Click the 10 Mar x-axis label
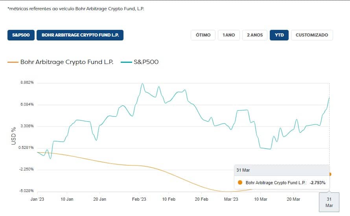The width and height of the screenshot is (350, 216). pos(261,199)
